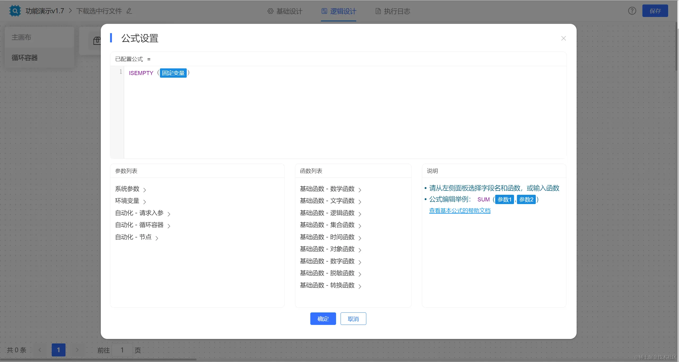Switch to 执行日志 tab
Screen dimensions: 679x362
coord(393,11)
